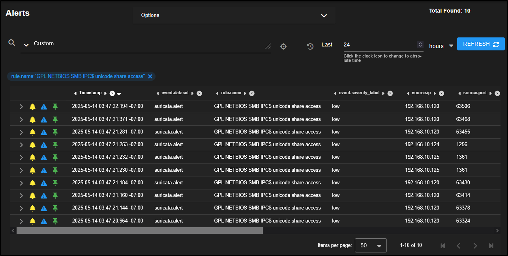
Task: Click source IP 192.168.10.124 value
Action: click(x=422, y=145)
